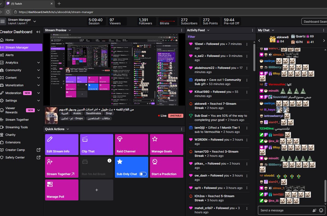Open Stream Preview panel dropdown
Viewport: 327px width, 216px height.
click(70, 30)
